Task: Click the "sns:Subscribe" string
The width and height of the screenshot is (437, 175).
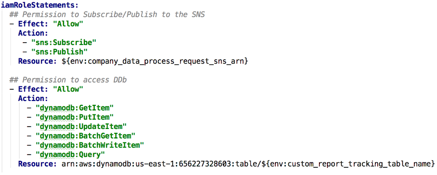Action: (x=64, y=43)
